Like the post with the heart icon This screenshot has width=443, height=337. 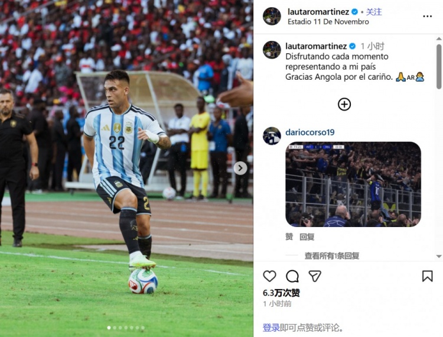click(x=269, y=276)
